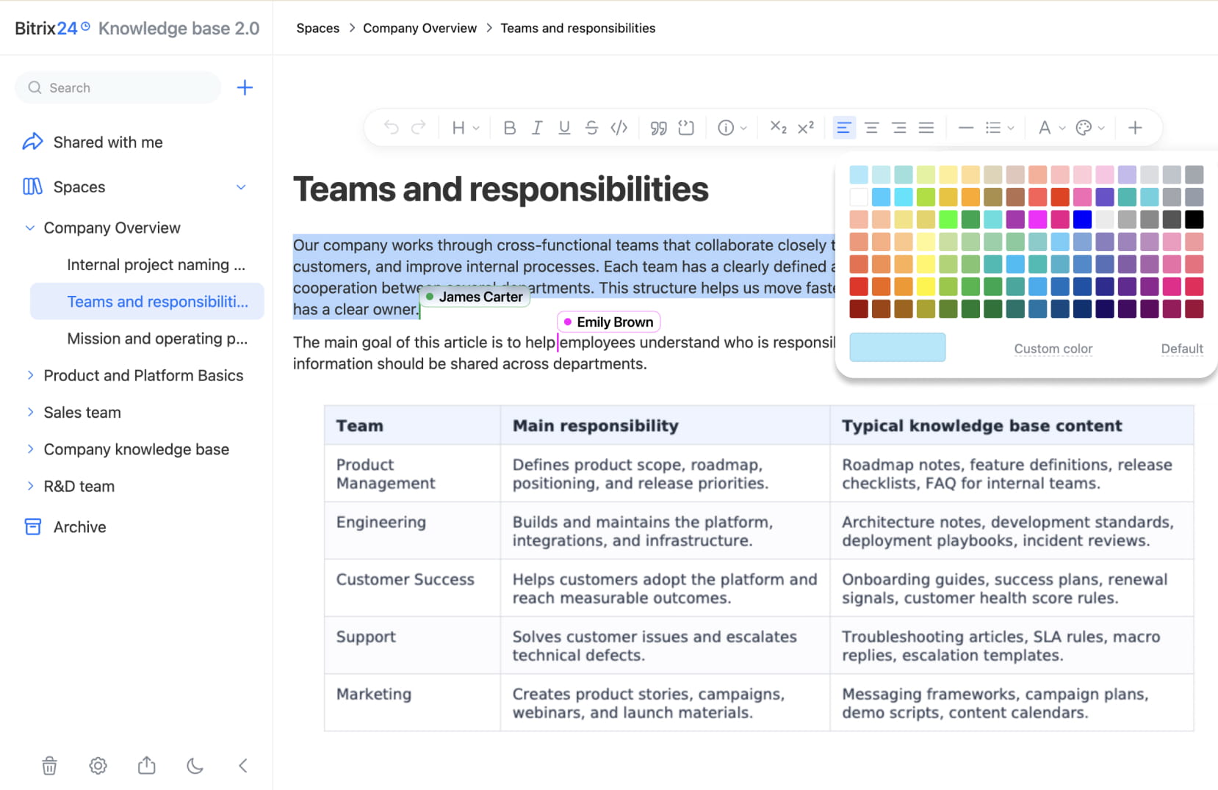Reset color with the Default button
This screenshot has width=1218, height=790.
pyautogui.click(x=1181, y=349)
